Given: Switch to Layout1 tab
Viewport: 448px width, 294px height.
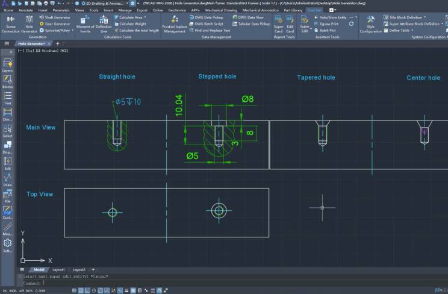Looking at the screenshot, I should click(58, 269).
